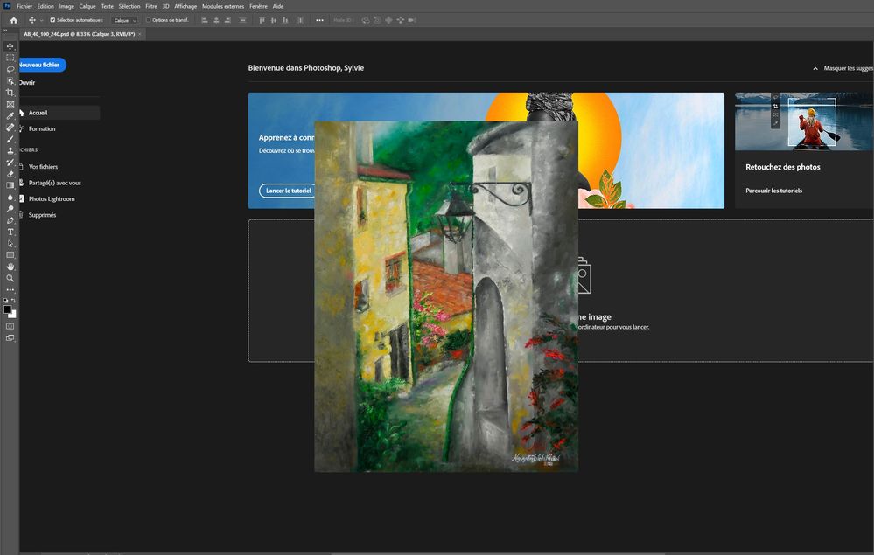The height and width of the screenshot is (555, 874).
Task: Open the Image menu
Action: point(66,6)
